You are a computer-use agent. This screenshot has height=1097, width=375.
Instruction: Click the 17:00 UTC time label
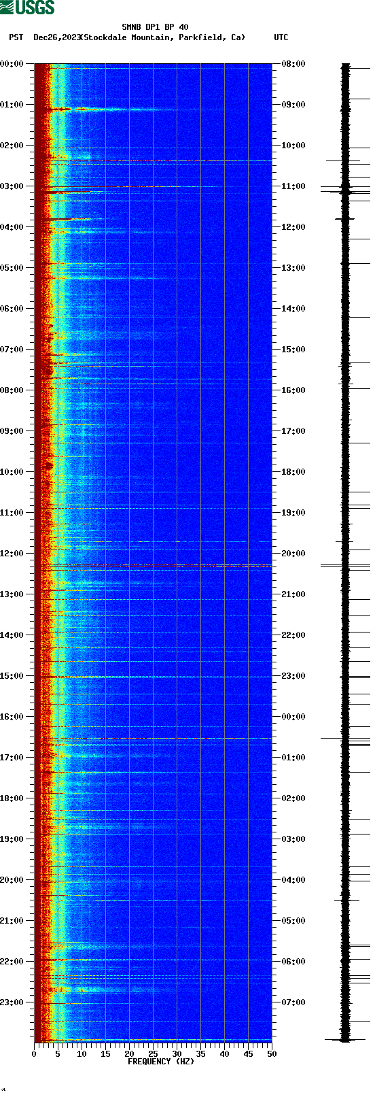293,431
